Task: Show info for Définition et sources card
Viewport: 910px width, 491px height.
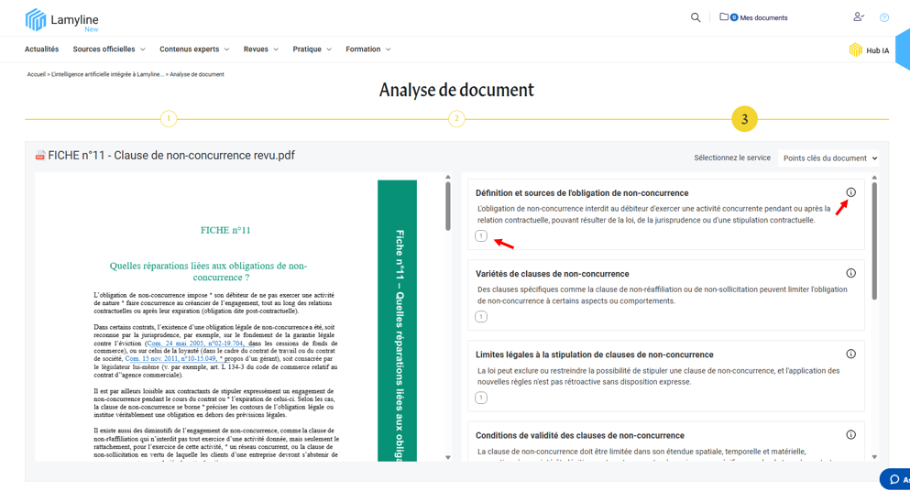Action: coord(850,192)
